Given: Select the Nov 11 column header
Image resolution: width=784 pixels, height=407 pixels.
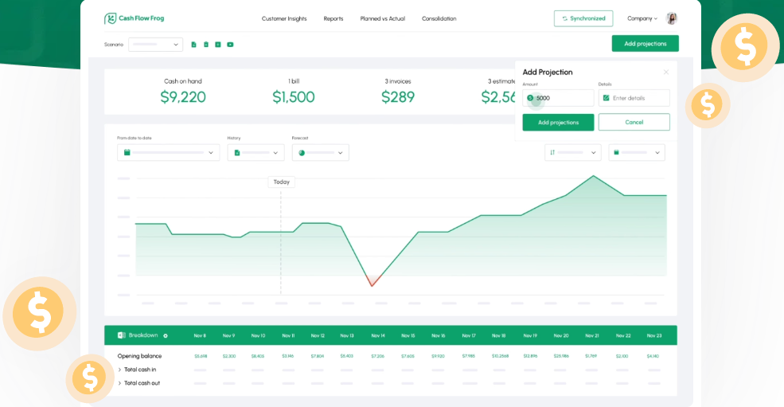Looking at the screenshot, I should (x=288, y=336).
